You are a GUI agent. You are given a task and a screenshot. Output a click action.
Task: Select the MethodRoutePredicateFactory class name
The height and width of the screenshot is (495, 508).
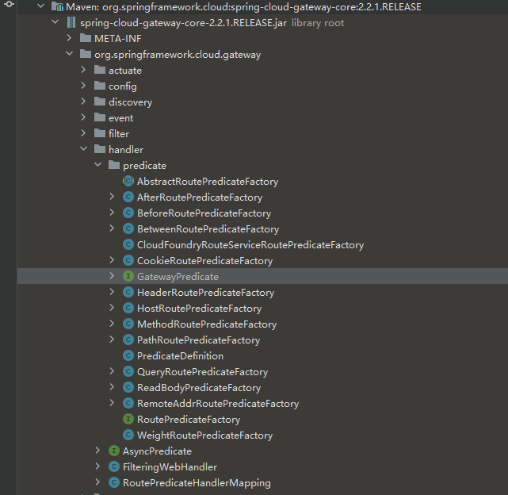[x=207, y=324]
